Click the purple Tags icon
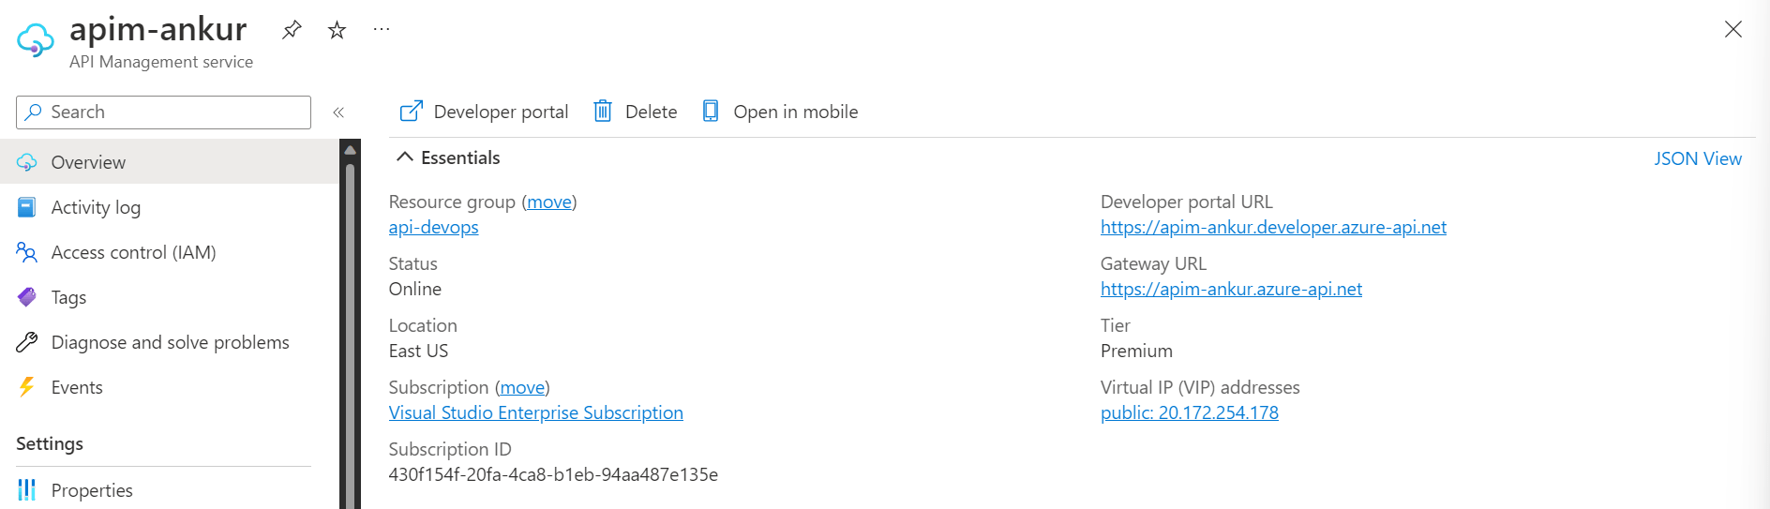1770x509 pixels. click(x=27, y=297)
